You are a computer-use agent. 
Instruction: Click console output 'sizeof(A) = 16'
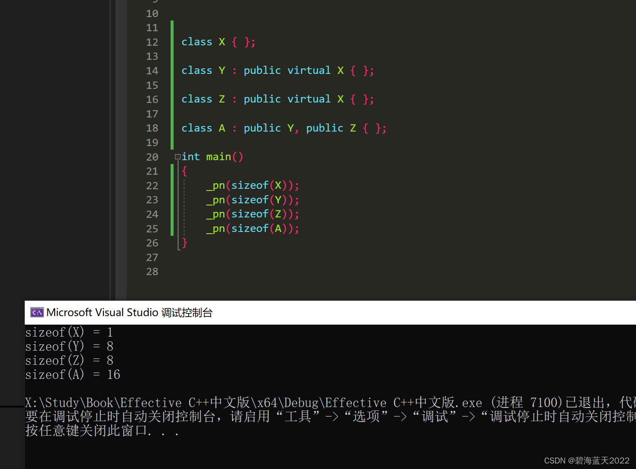point(73,375)
